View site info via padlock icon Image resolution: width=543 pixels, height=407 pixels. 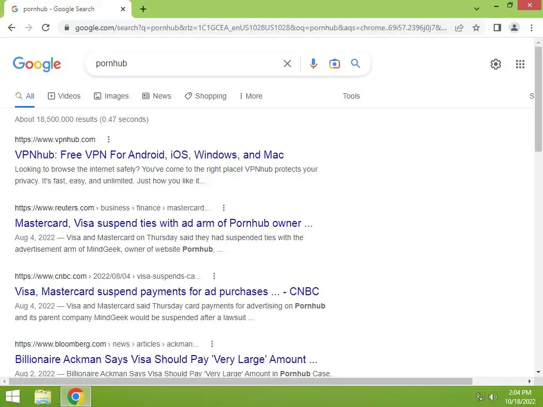pyautogui.click(x=67, y=28)
